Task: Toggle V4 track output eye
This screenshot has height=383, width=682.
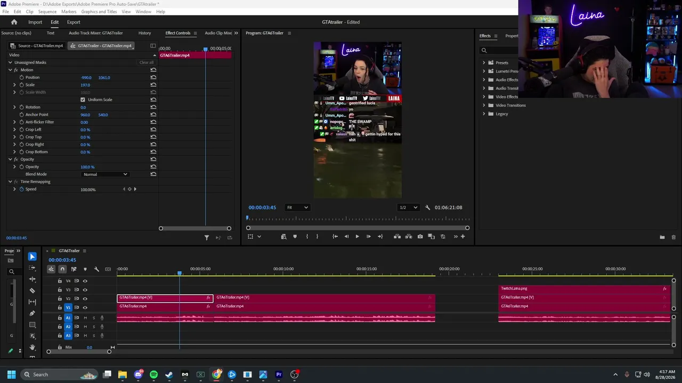Action: pos(85,281)
